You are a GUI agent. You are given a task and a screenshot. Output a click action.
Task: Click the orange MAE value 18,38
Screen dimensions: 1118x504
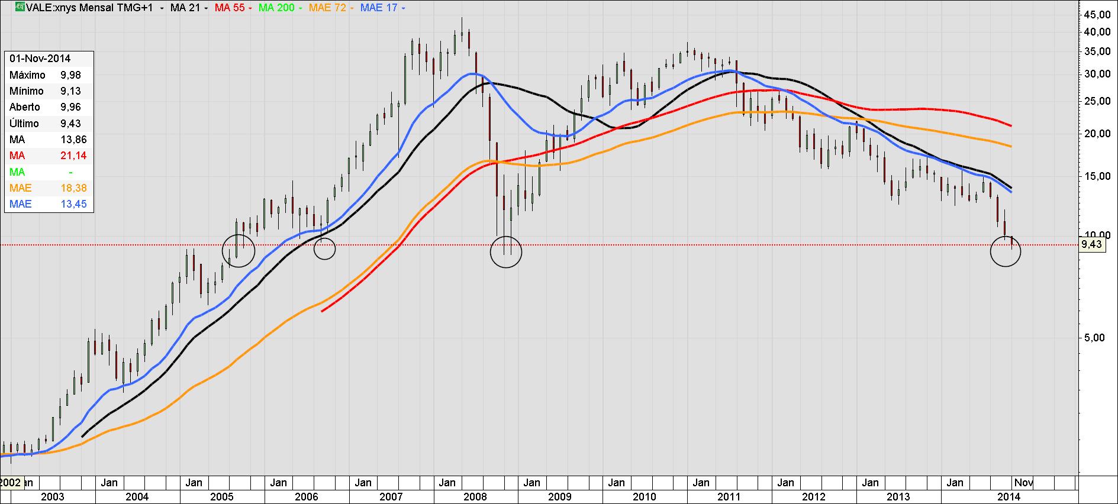tap(73, 188)
